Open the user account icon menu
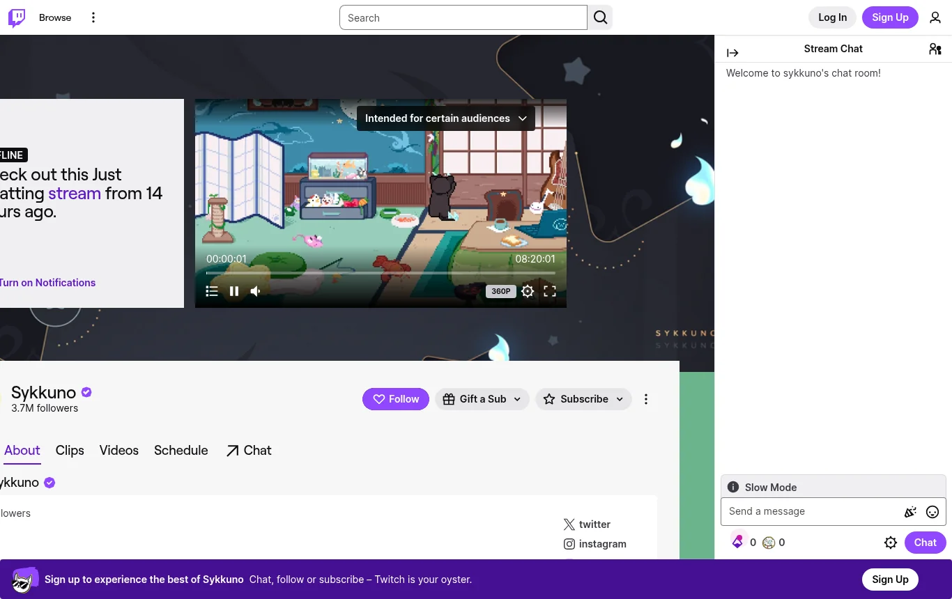The image size is (952, 599). pyautogui.click(x=935, y=17)
